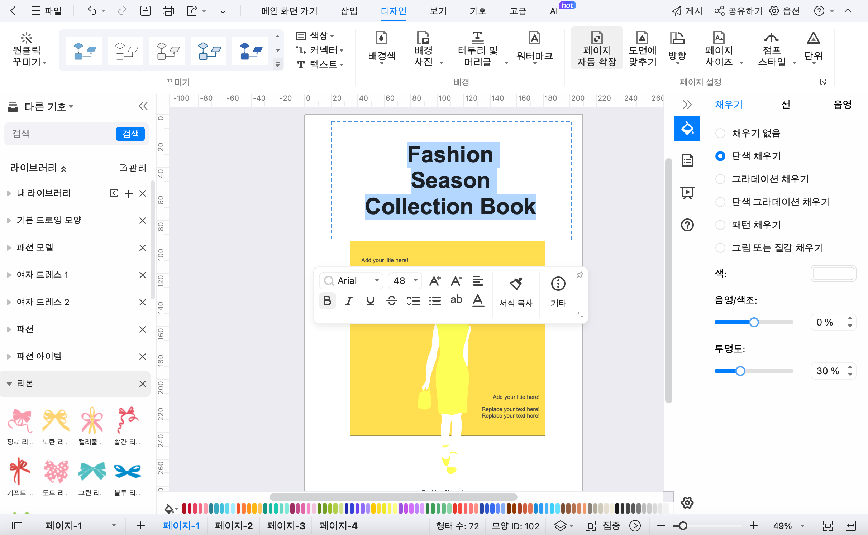The width and height of the screenshot is (868, 535).
Task: Click the 서식 복사 format painter
Action: click(x=516, y=292)
